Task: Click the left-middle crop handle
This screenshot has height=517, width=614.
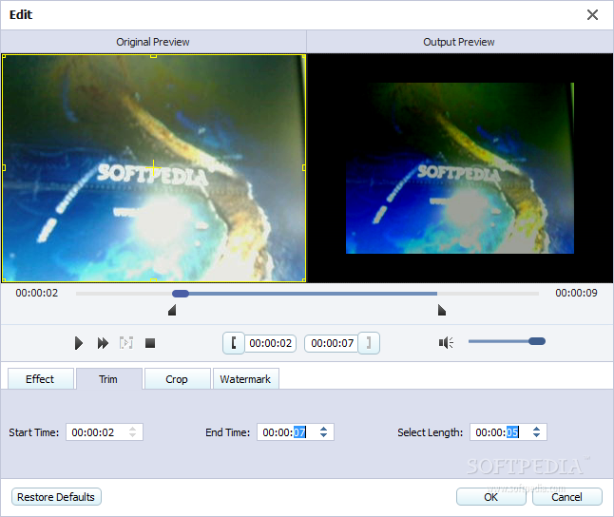Action: tap(4, 167)
